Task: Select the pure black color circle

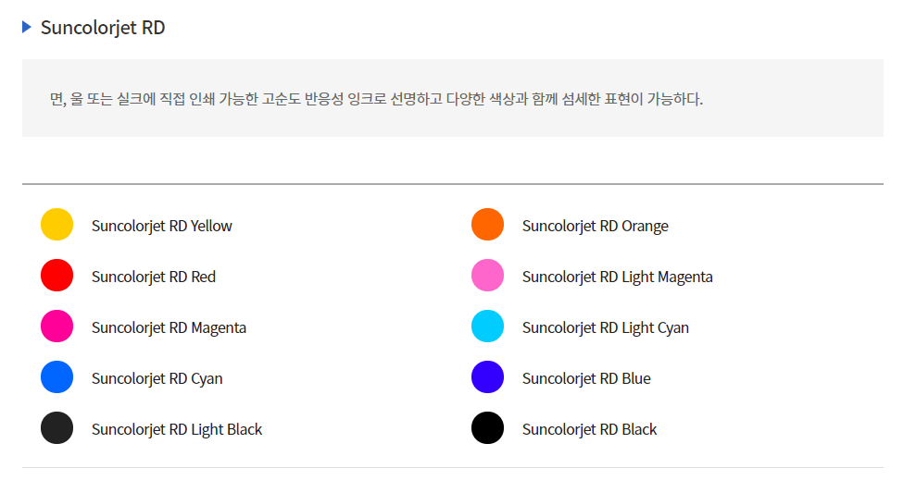Action: click(488, 427)
